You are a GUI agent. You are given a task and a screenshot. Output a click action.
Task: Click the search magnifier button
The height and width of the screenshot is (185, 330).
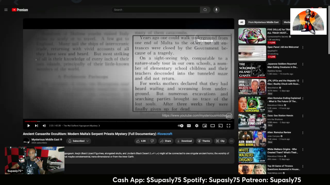pos(205,10)
